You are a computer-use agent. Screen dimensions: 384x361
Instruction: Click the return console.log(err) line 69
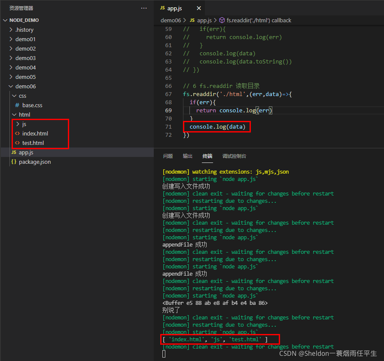click(x=234, y=111)
